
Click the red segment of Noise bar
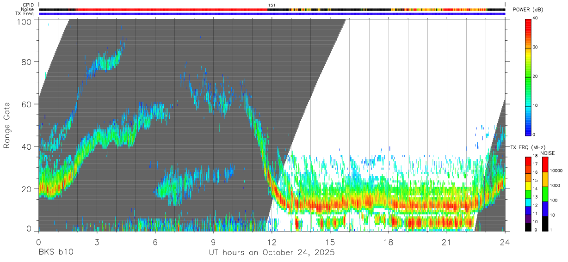point(173,9)
